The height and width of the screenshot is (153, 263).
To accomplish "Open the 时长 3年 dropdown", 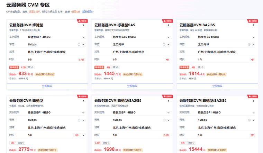I will pos(83,135).
